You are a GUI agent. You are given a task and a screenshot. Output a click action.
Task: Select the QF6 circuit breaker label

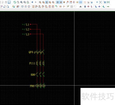point(31,52)
